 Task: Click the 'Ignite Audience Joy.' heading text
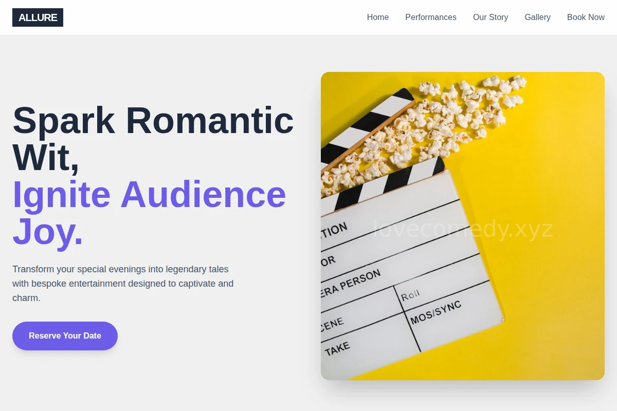tap(149, 213)
